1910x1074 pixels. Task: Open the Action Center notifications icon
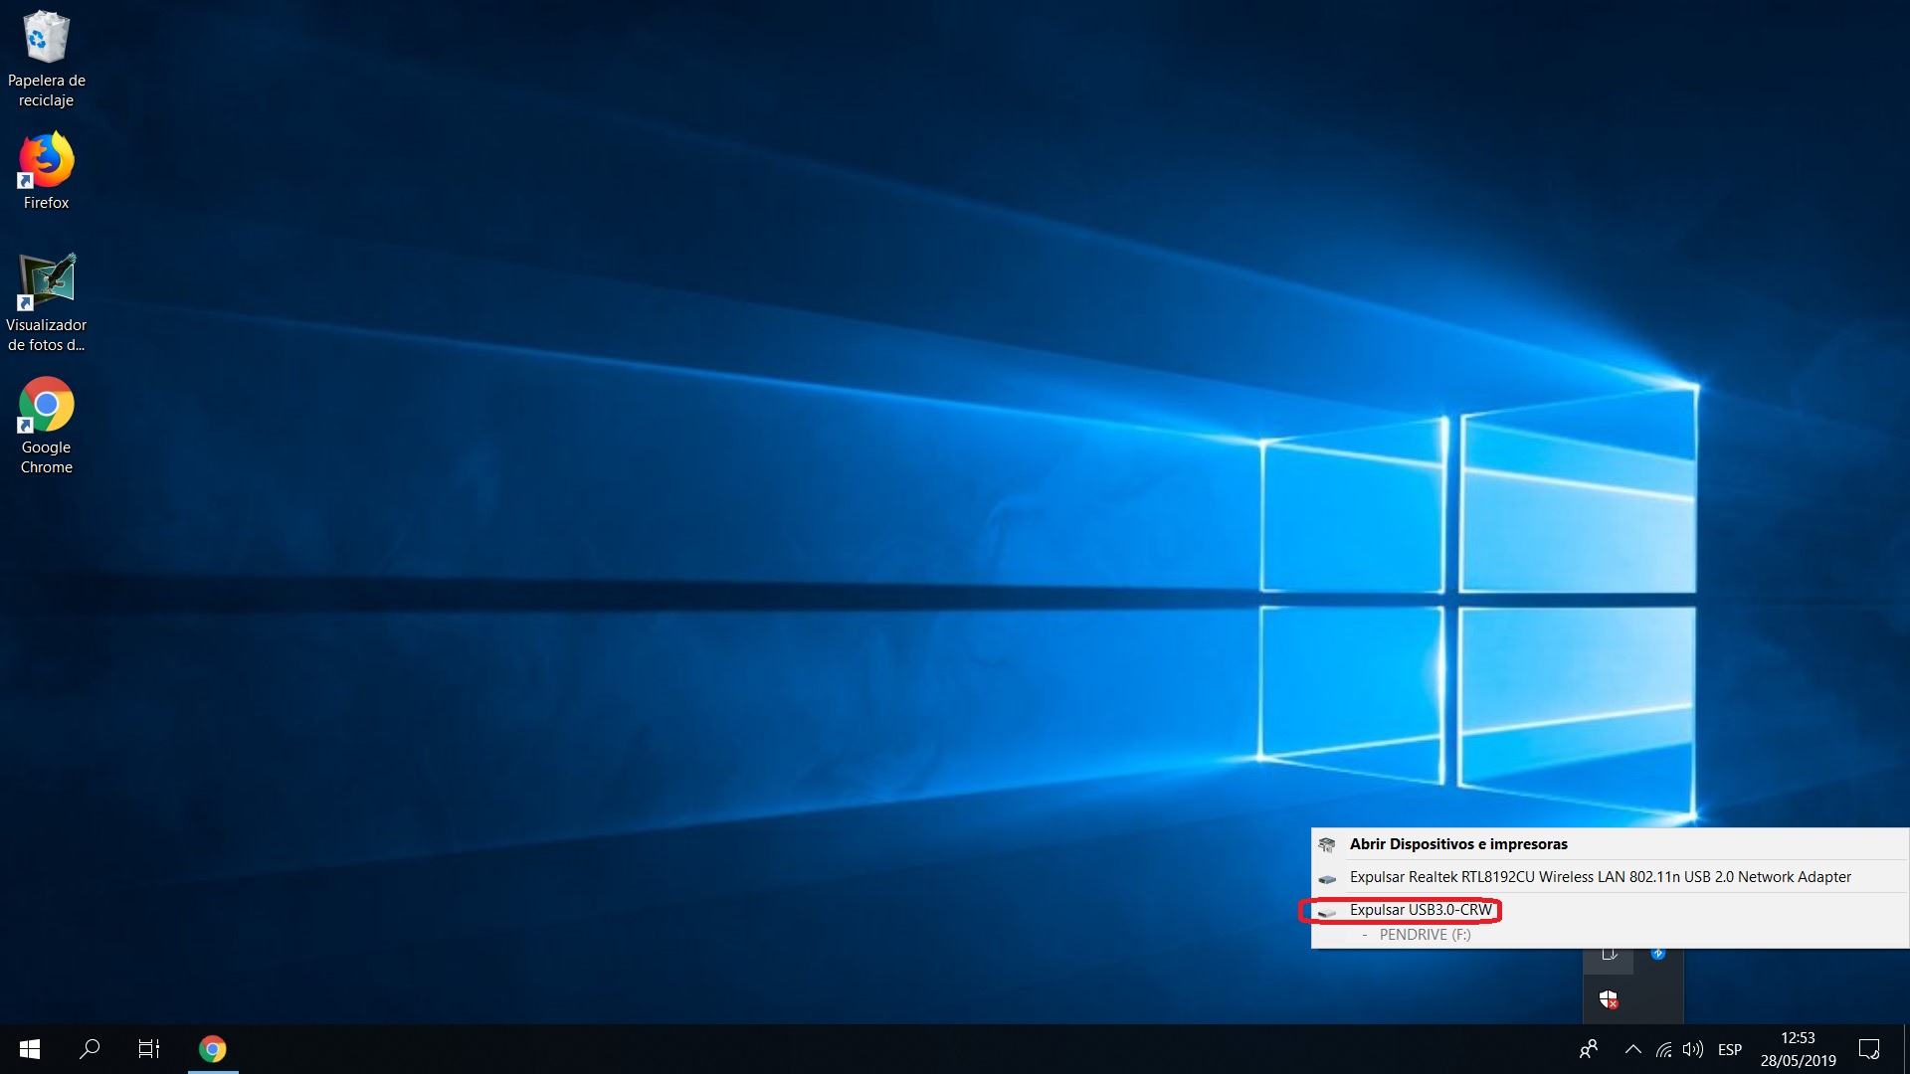click(1869, 1049)
